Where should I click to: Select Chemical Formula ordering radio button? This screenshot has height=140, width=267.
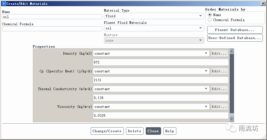pyautogui.click(x=210, y=20)
